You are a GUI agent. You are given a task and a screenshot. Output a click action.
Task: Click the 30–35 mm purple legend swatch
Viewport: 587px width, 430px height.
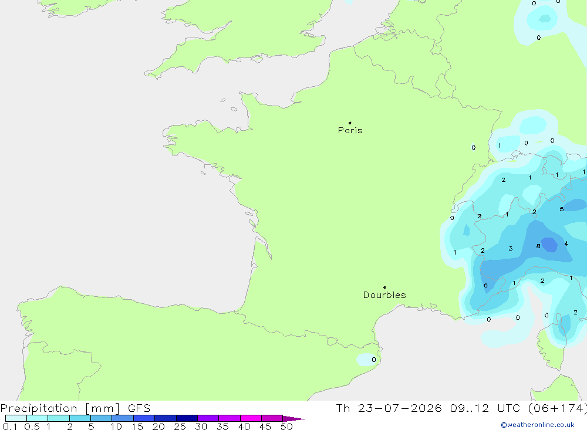point(208,418)
